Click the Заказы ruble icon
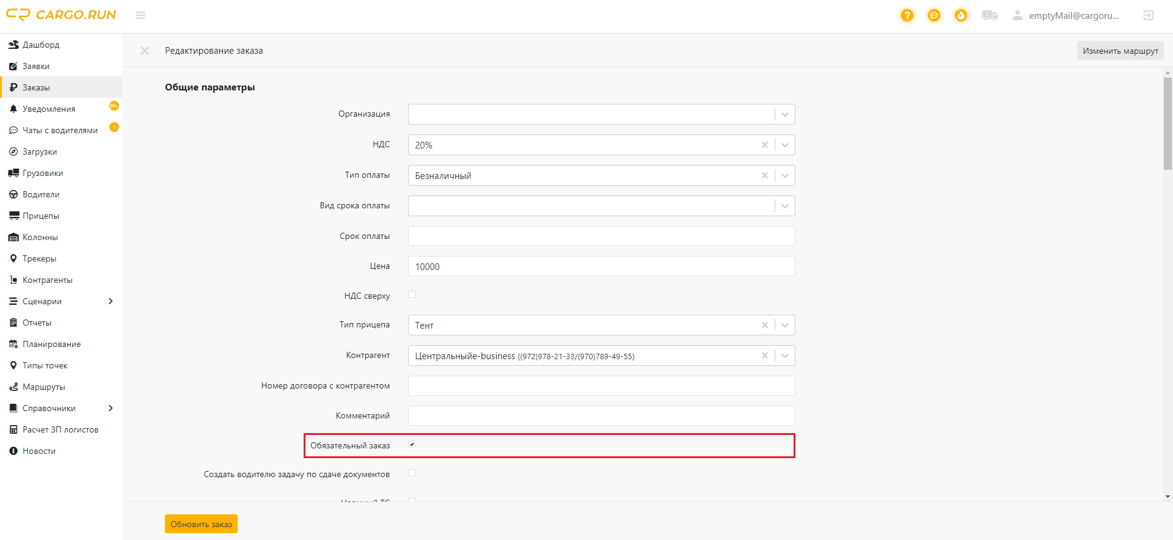Screen dimensions: 1173x540 [x=13, y=87]
